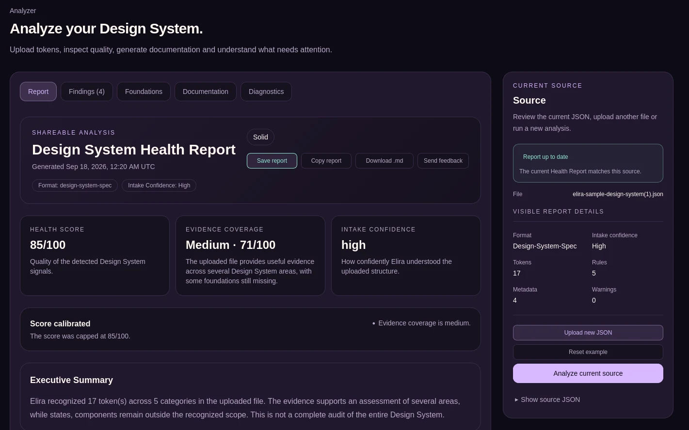
Task: Download the report as .md
Action: coord(385,161)
